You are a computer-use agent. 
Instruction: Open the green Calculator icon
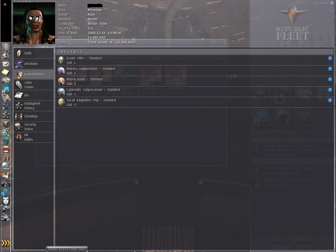click(x=6, y=141)
